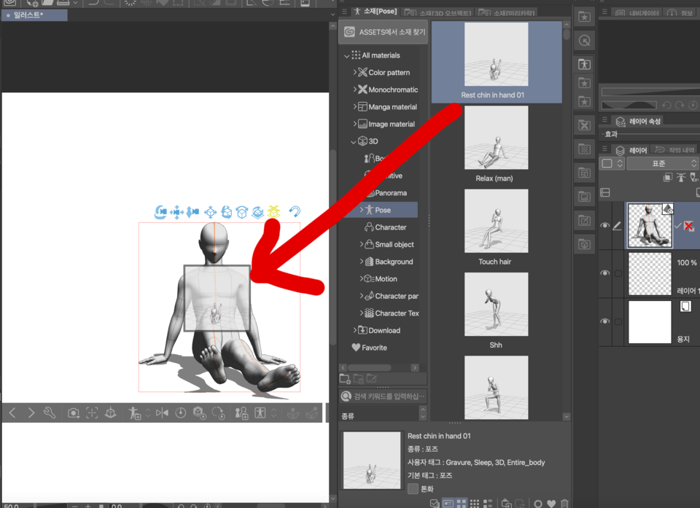The image size is (700, 508).
Task: Click the yellow snap-to-ground manipulator icon
Action: (x=273, y=211)
